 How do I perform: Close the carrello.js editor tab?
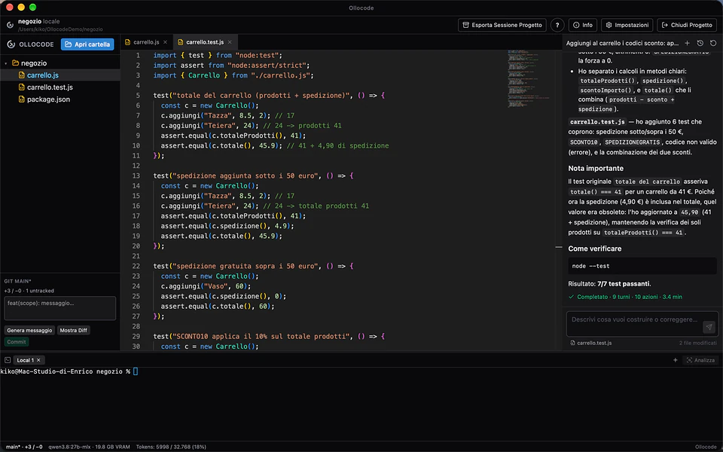pos(165,42)
